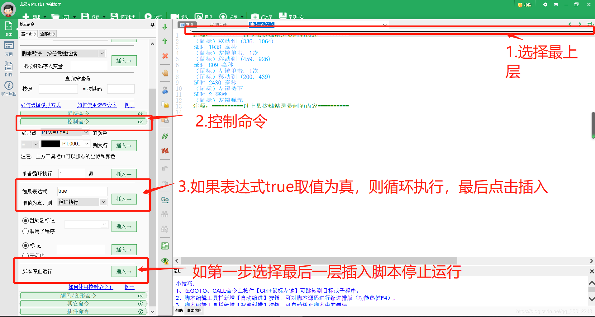The height and width of the screenshot is (317, 595).
Task: Collapse the 控制命令 section
Action: coord(141,122)
